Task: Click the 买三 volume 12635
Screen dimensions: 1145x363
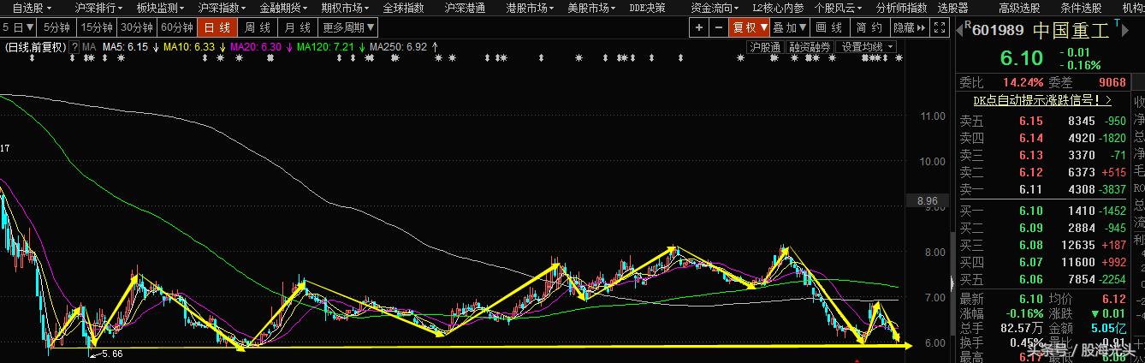Action: pos(1077,245)
